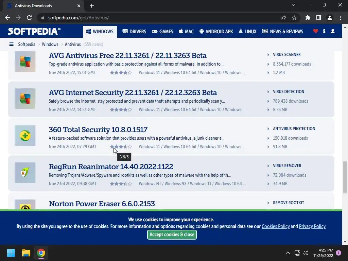The height and width of the screenshot is (261, 348).
Task: Click REMOVE ROOTKIT tag
Action: [289, 203]
